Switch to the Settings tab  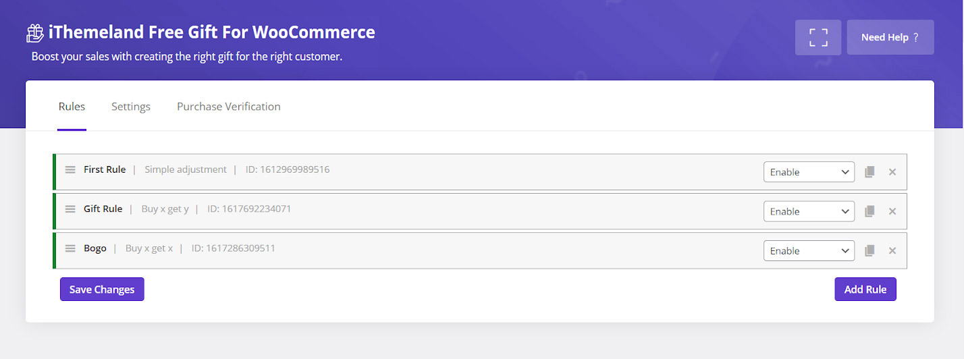click(x=131, y=107)
